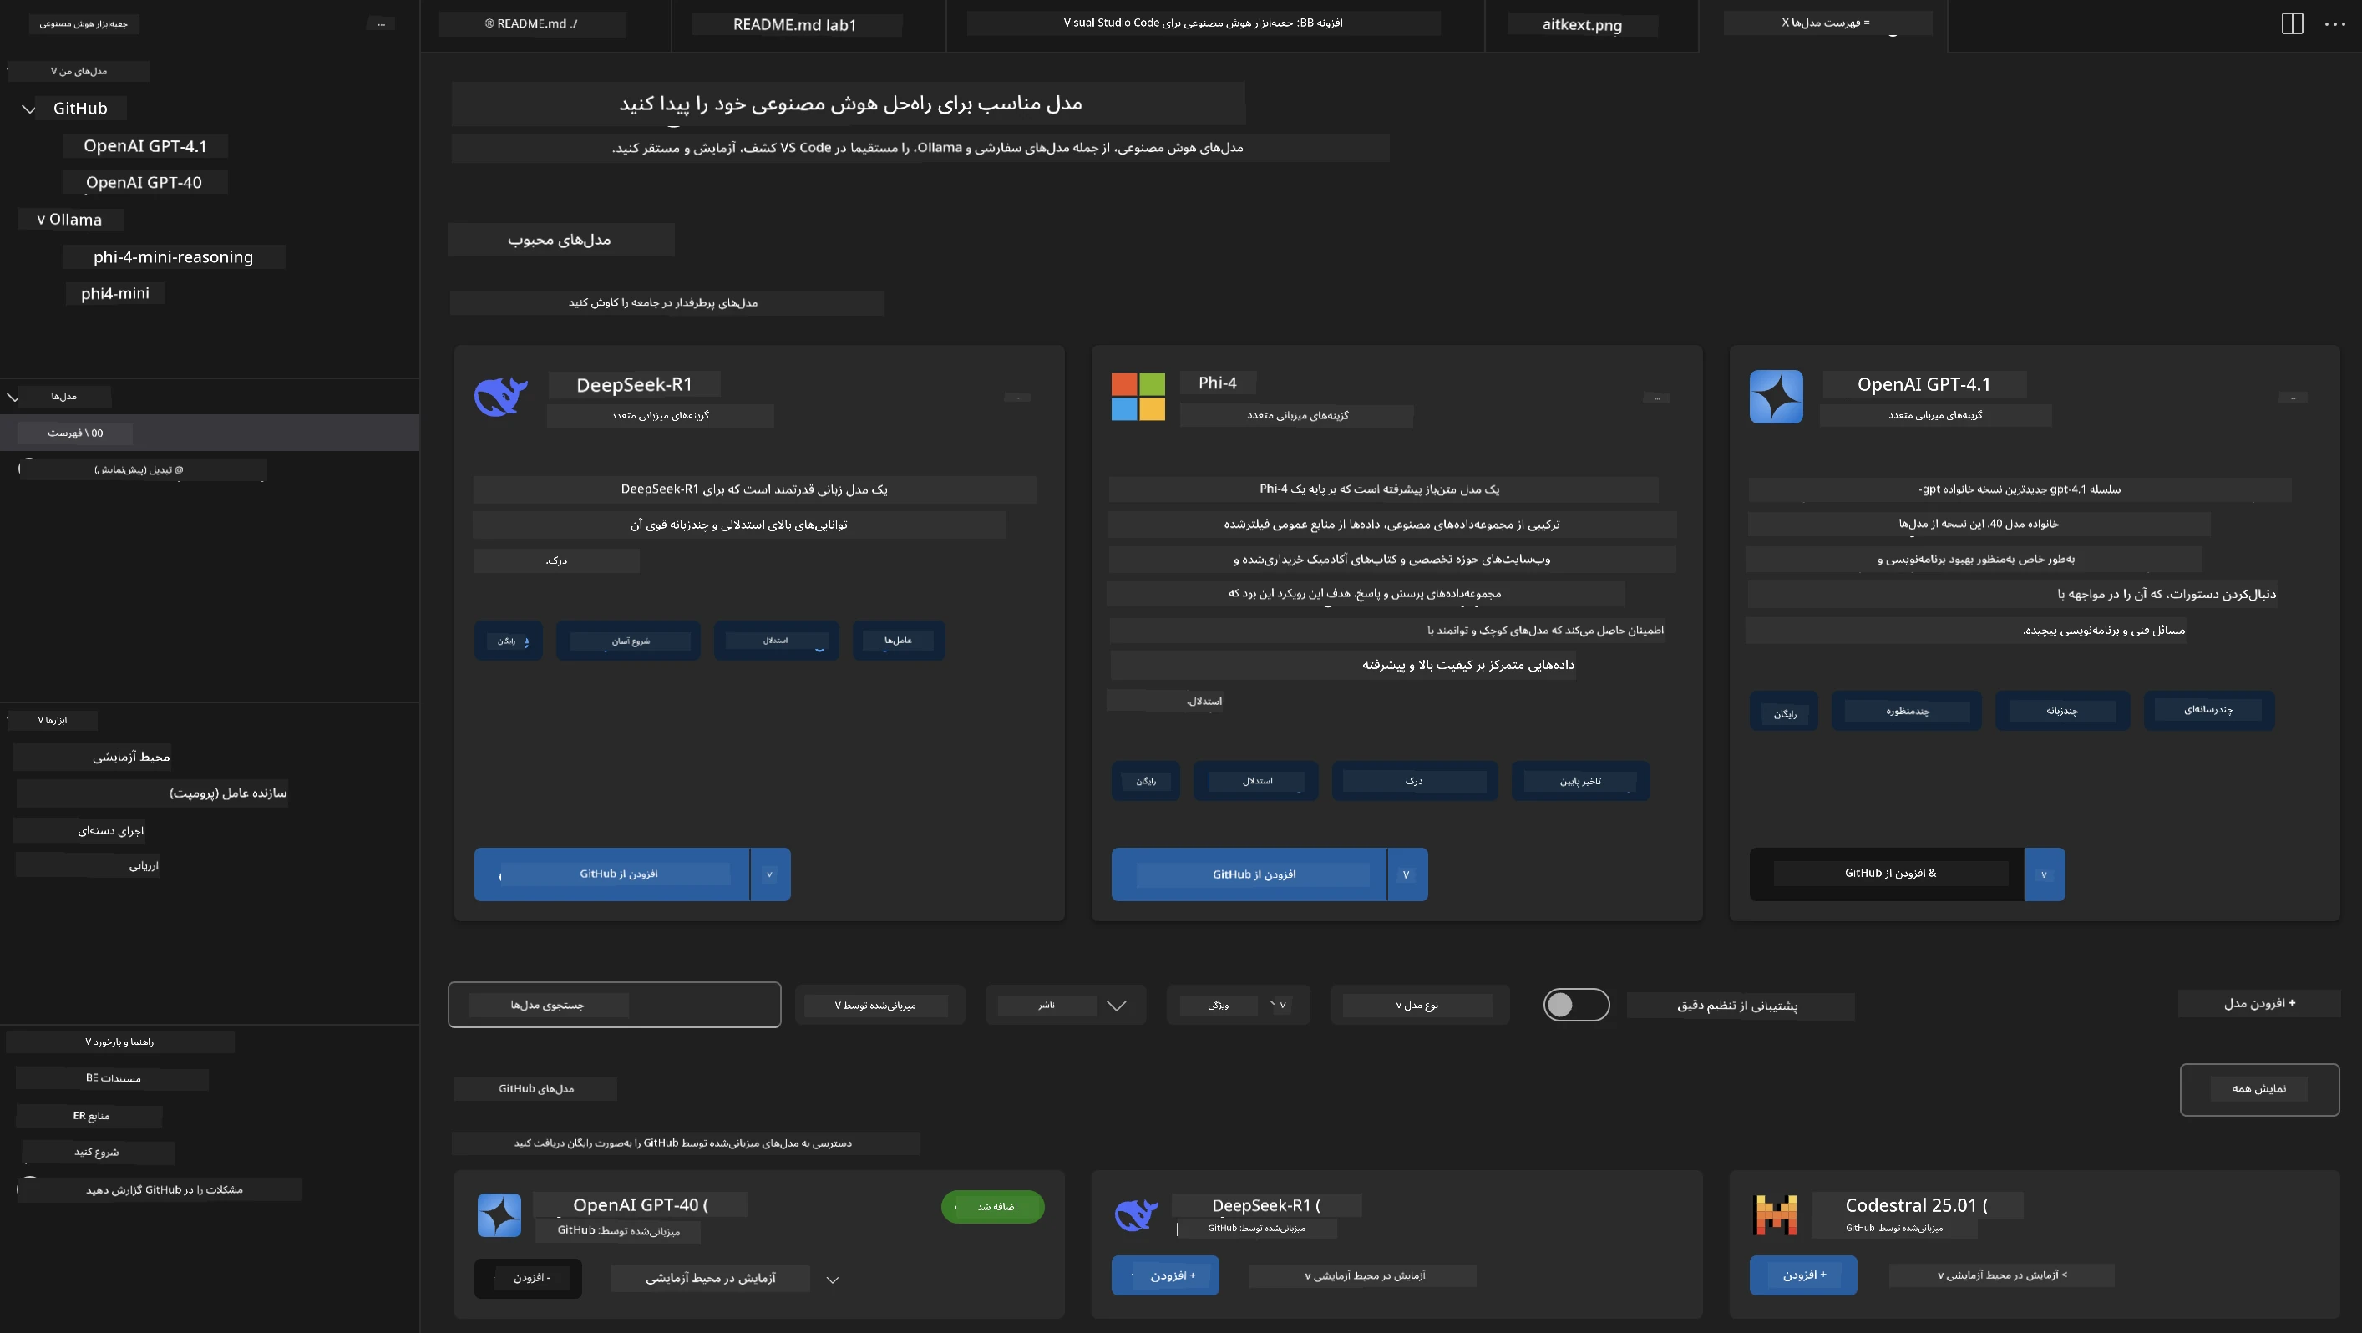
Task: Open the AI Toolkit sidebar's more options menu
Action: 382,24
